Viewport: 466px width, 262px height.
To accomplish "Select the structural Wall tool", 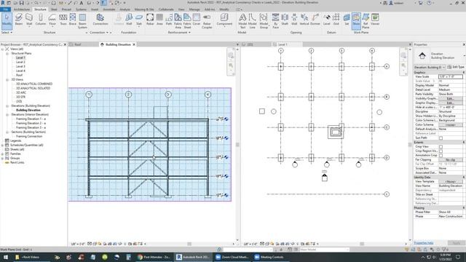I will pyautogui.click(x=29, y=20).
